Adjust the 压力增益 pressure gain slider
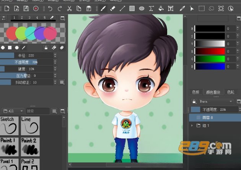241x170 pixels. (26, 76)
